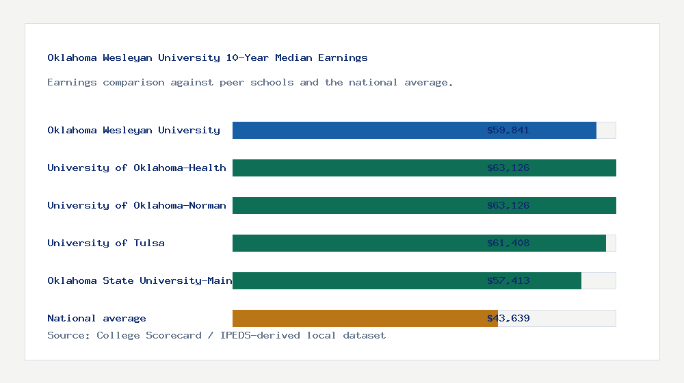684x383 pixels.
Task: Click the 'University of Oklahoma-Norman' row label
Action: 137,205
